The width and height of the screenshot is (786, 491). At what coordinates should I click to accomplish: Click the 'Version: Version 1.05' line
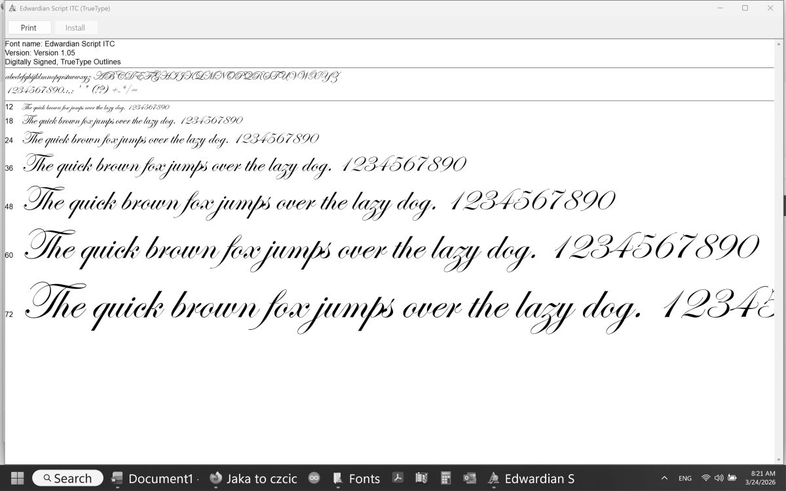click(40, 52)
